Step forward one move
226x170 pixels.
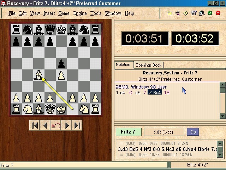[66, 125]
